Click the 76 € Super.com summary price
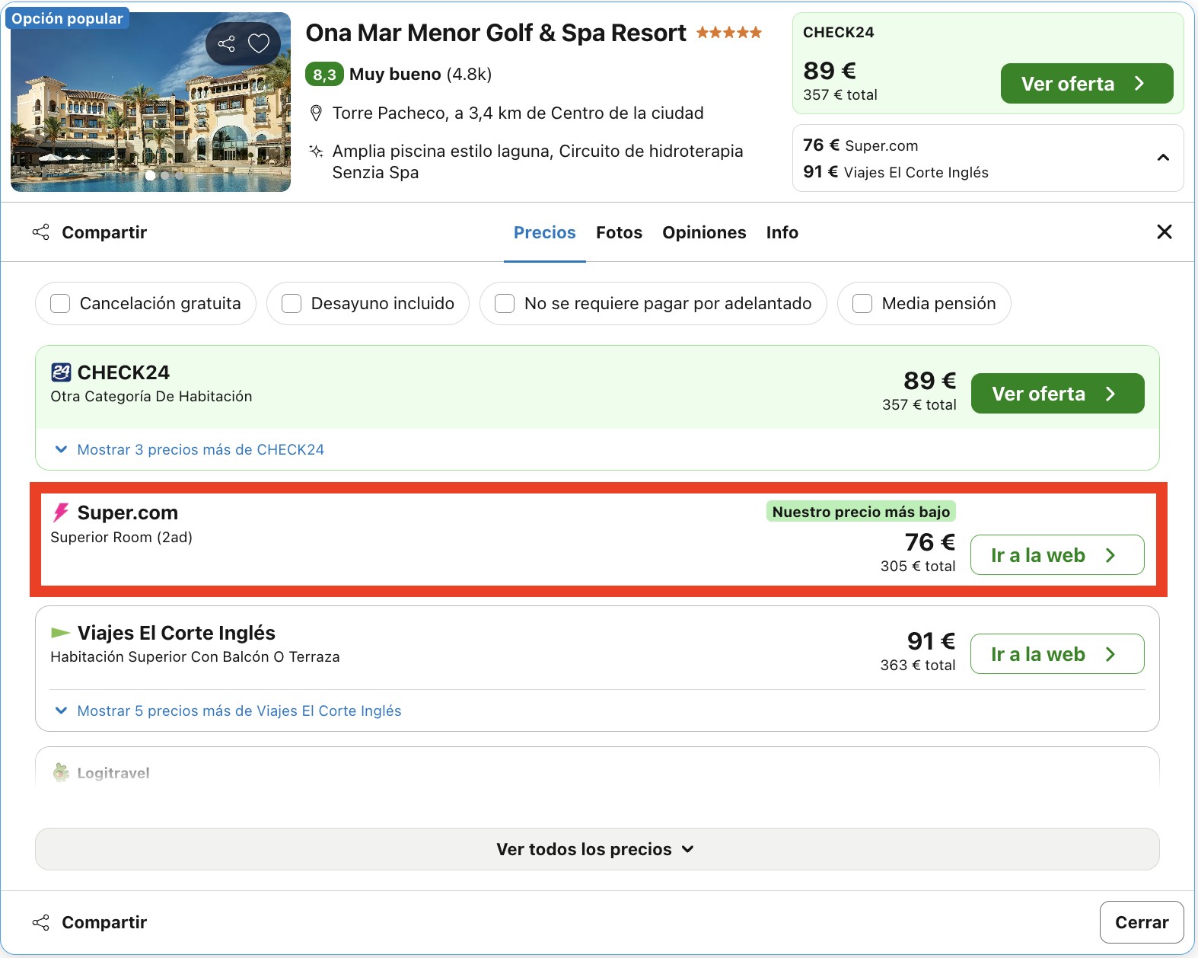Screen dimensions: 1198x958 click(861, 145)
